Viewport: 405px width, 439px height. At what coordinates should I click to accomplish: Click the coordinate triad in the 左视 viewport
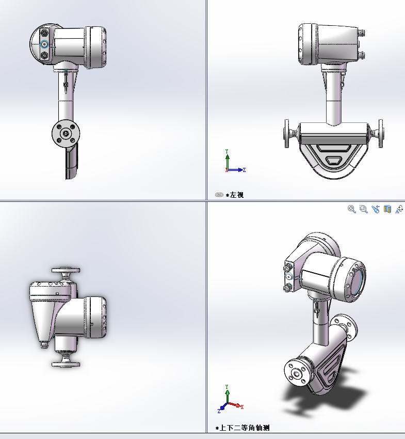pos(235,161)
